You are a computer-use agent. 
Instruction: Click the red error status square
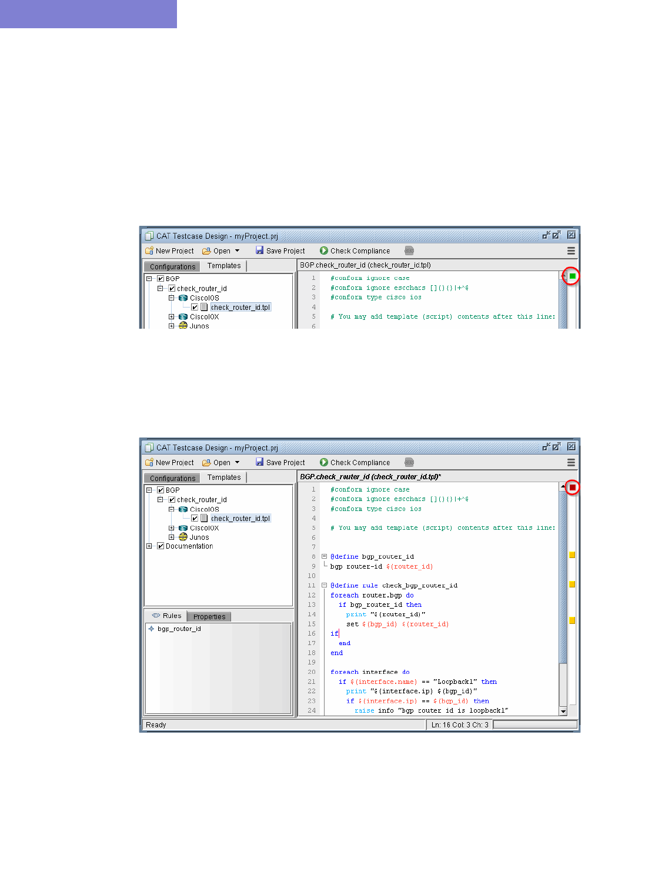point(572,487)
